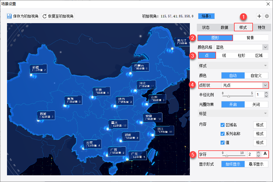273x182 pixels.
Task: Click the 半径比例 slider handle
Action: click(x=229, y=96)
